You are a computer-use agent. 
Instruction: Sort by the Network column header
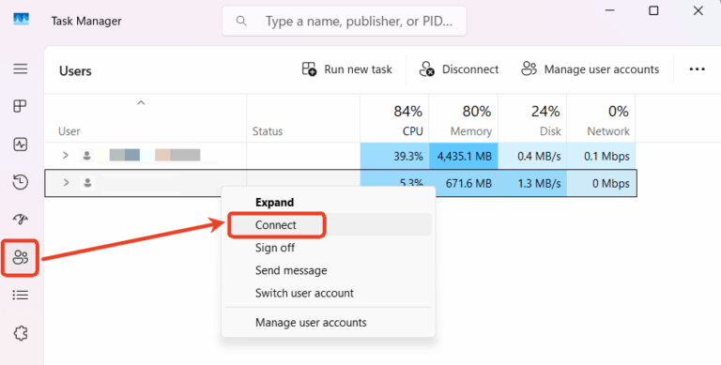tap(601, 118)
